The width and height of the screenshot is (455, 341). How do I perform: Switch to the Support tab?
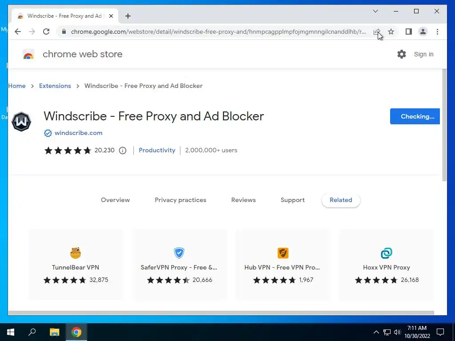tap(292, 200)
